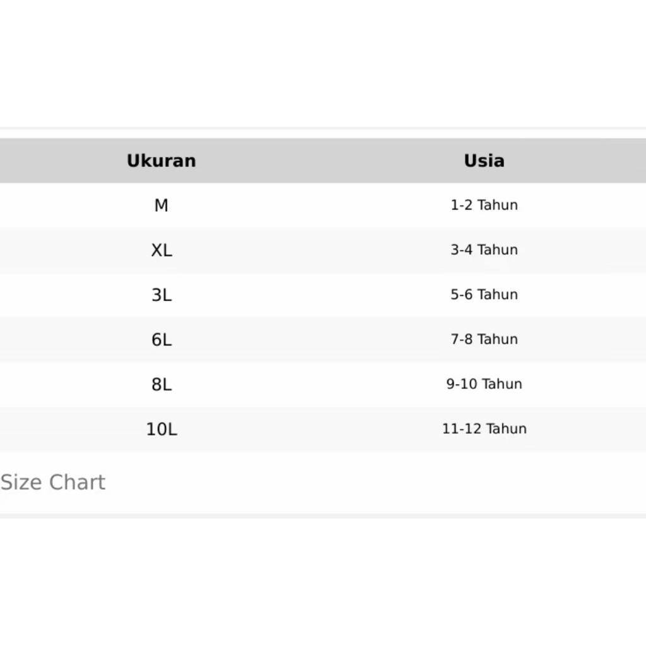Click the word Tahun in the 11-12 row
Image resolution: width=646 pixels, height=646 pixels.
tap(506, 429)
